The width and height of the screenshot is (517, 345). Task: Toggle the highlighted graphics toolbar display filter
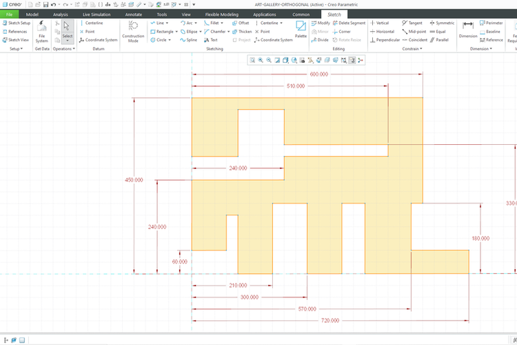click(x=352, y=61)
